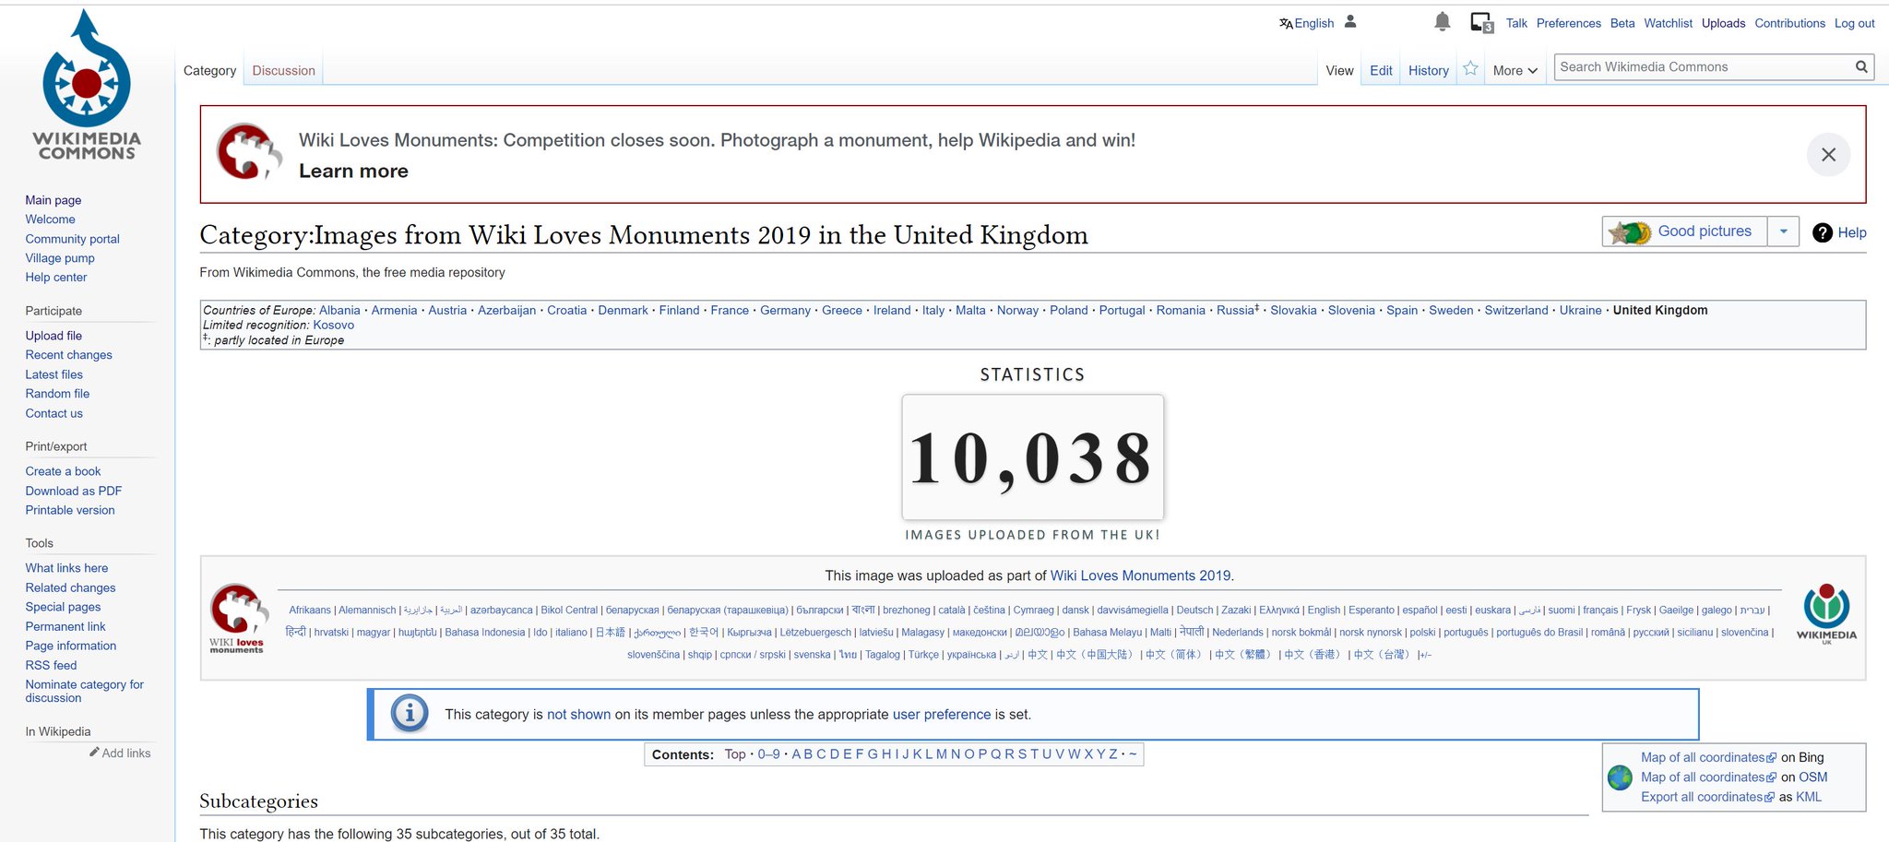Click Nominate category for discussion
The width and height of the screenshot is (1889, 842).
[85, 691]
